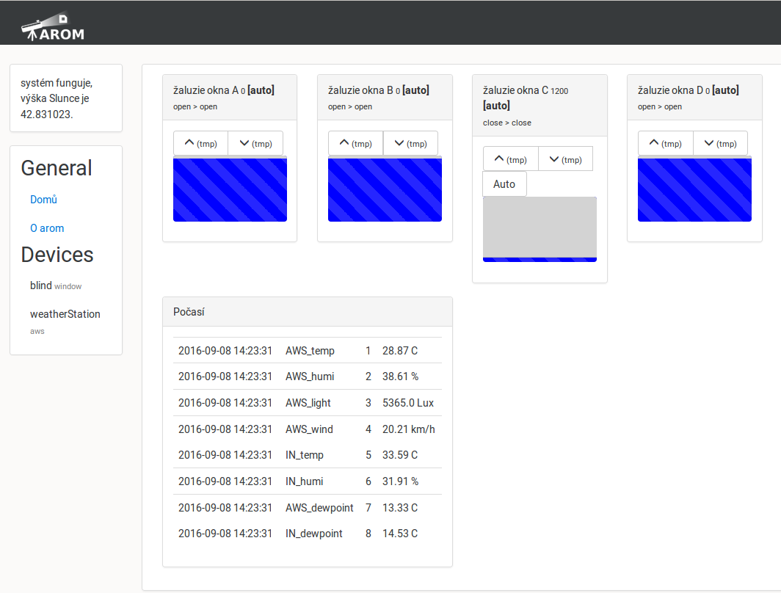
Task: Raise blind for okna C
Action: point(510,159)
